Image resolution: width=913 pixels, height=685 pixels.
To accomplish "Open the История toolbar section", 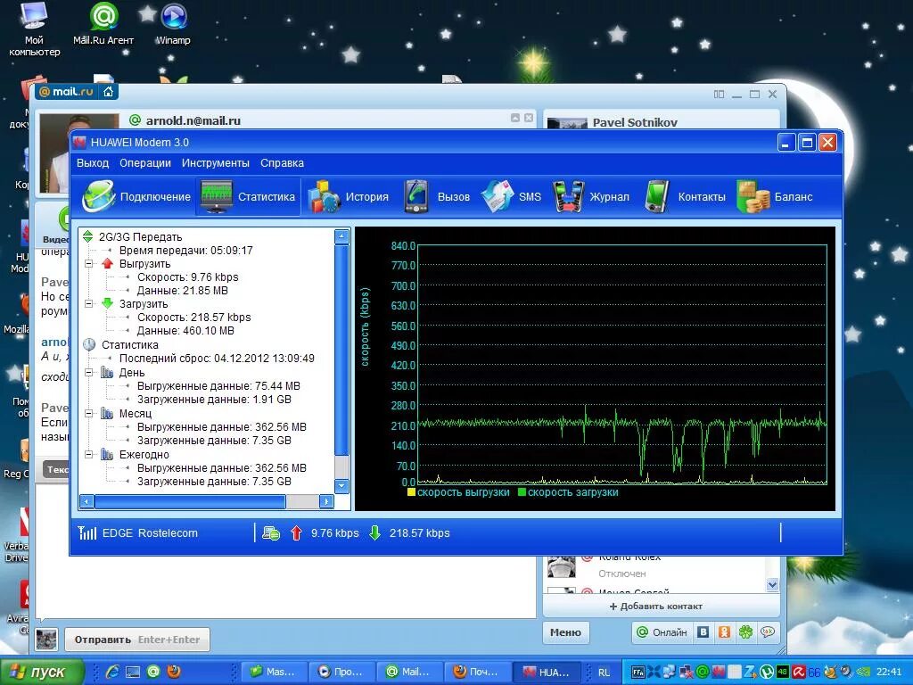I will [348, 197].
